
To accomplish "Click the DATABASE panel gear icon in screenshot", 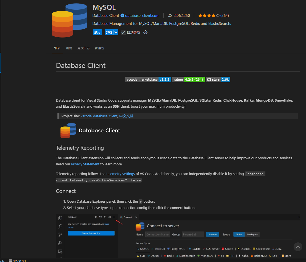I will (96, 217).
